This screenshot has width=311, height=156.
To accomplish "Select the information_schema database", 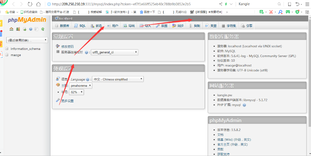I will click(x=25, y=49).
